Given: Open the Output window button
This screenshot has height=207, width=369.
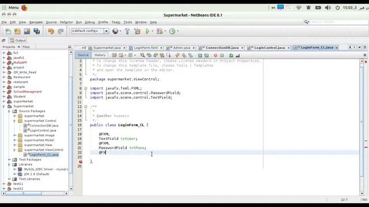Looking at the screenshot, I should [18, 40].
